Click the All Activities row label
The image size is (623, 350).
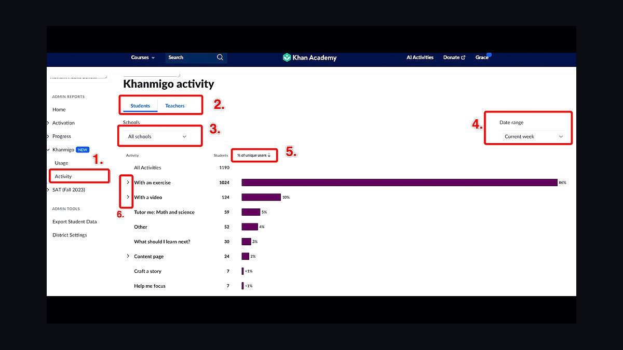tap(147, 167)
